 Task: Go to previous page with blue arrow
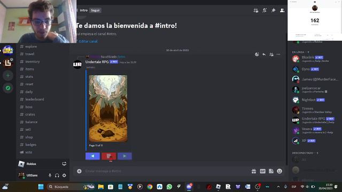pos(92,156)
